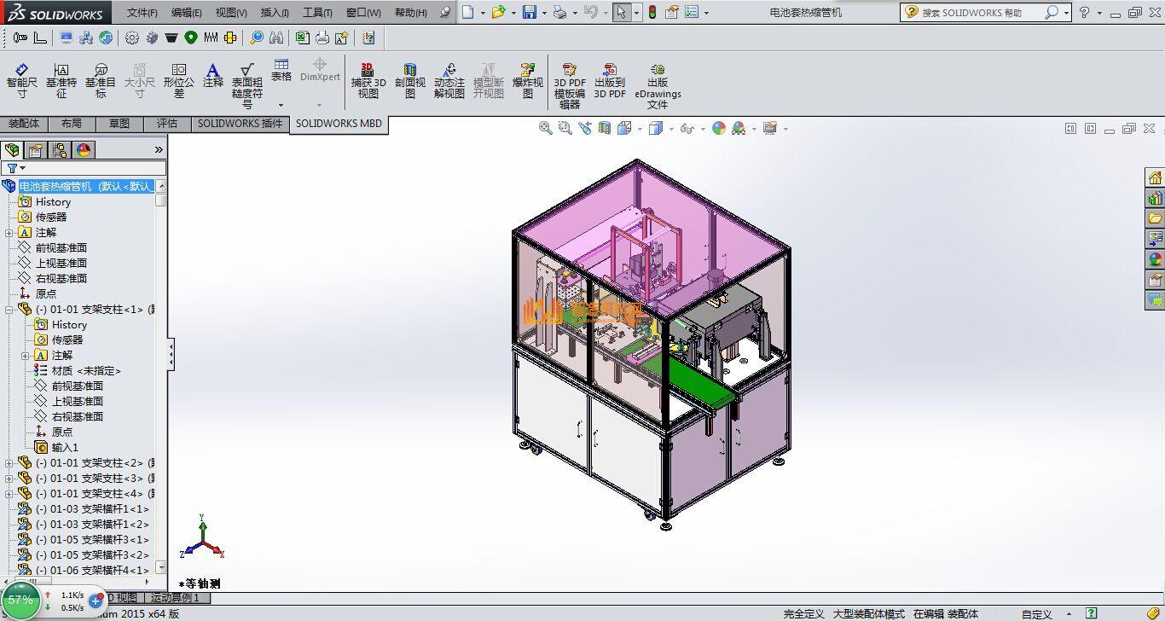
Task: Click the 搜索 SOLIDWORKS 帮助 search field
Action: pyautogui.click(x=981, y=13)
